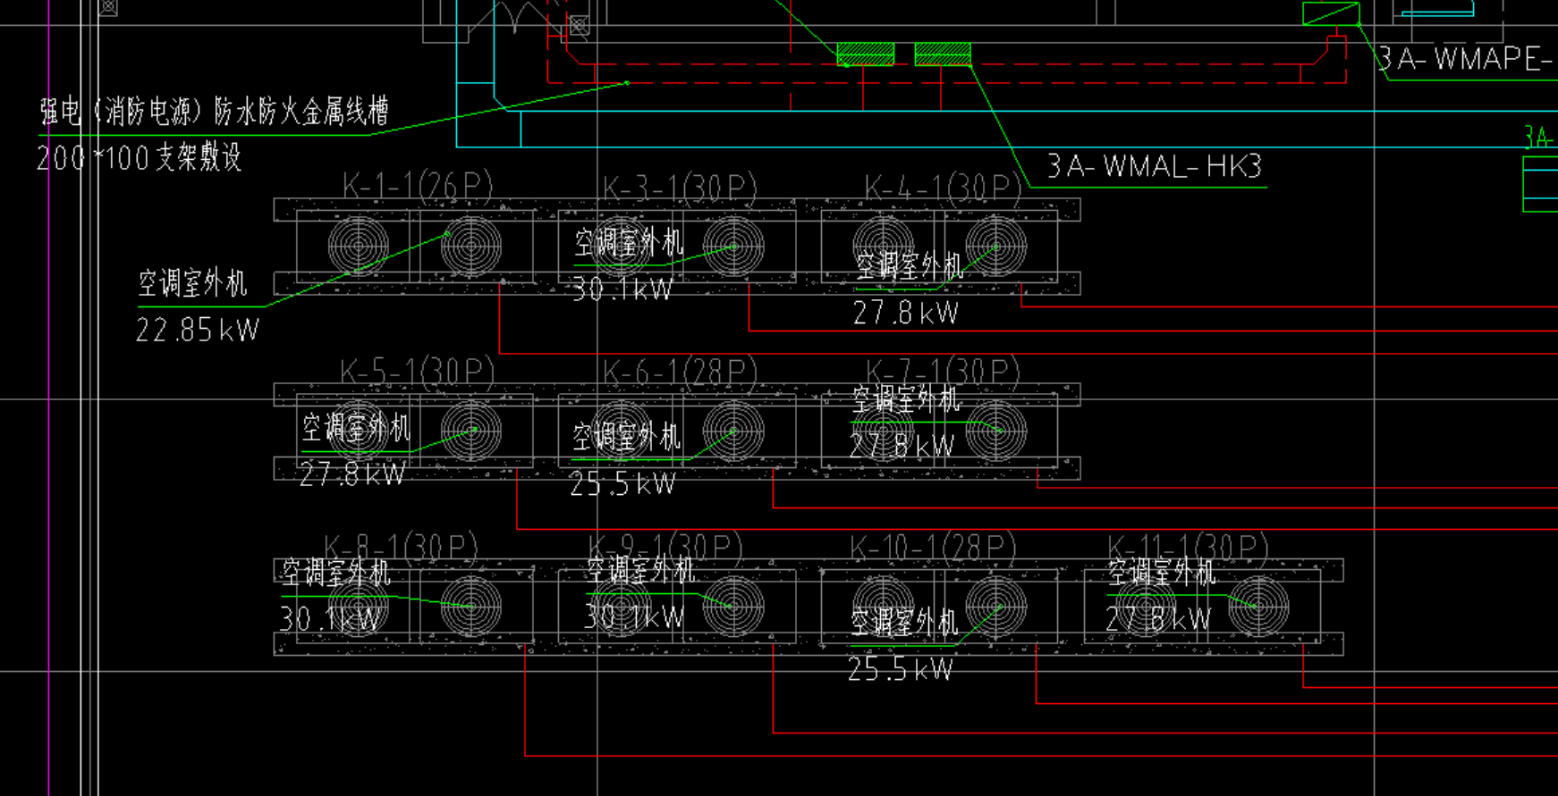This screenshot has width=1558, height=796.
Task: Pick the 空调室外机 label inside unit K-3-1
Action: tap(629, 242)
